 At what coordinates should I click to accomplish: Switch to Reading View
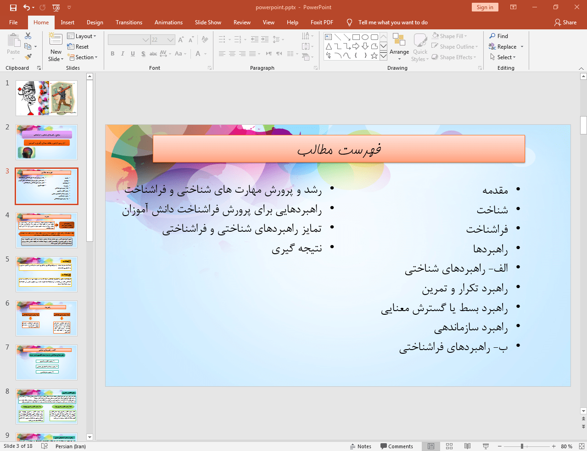(467, 446)
